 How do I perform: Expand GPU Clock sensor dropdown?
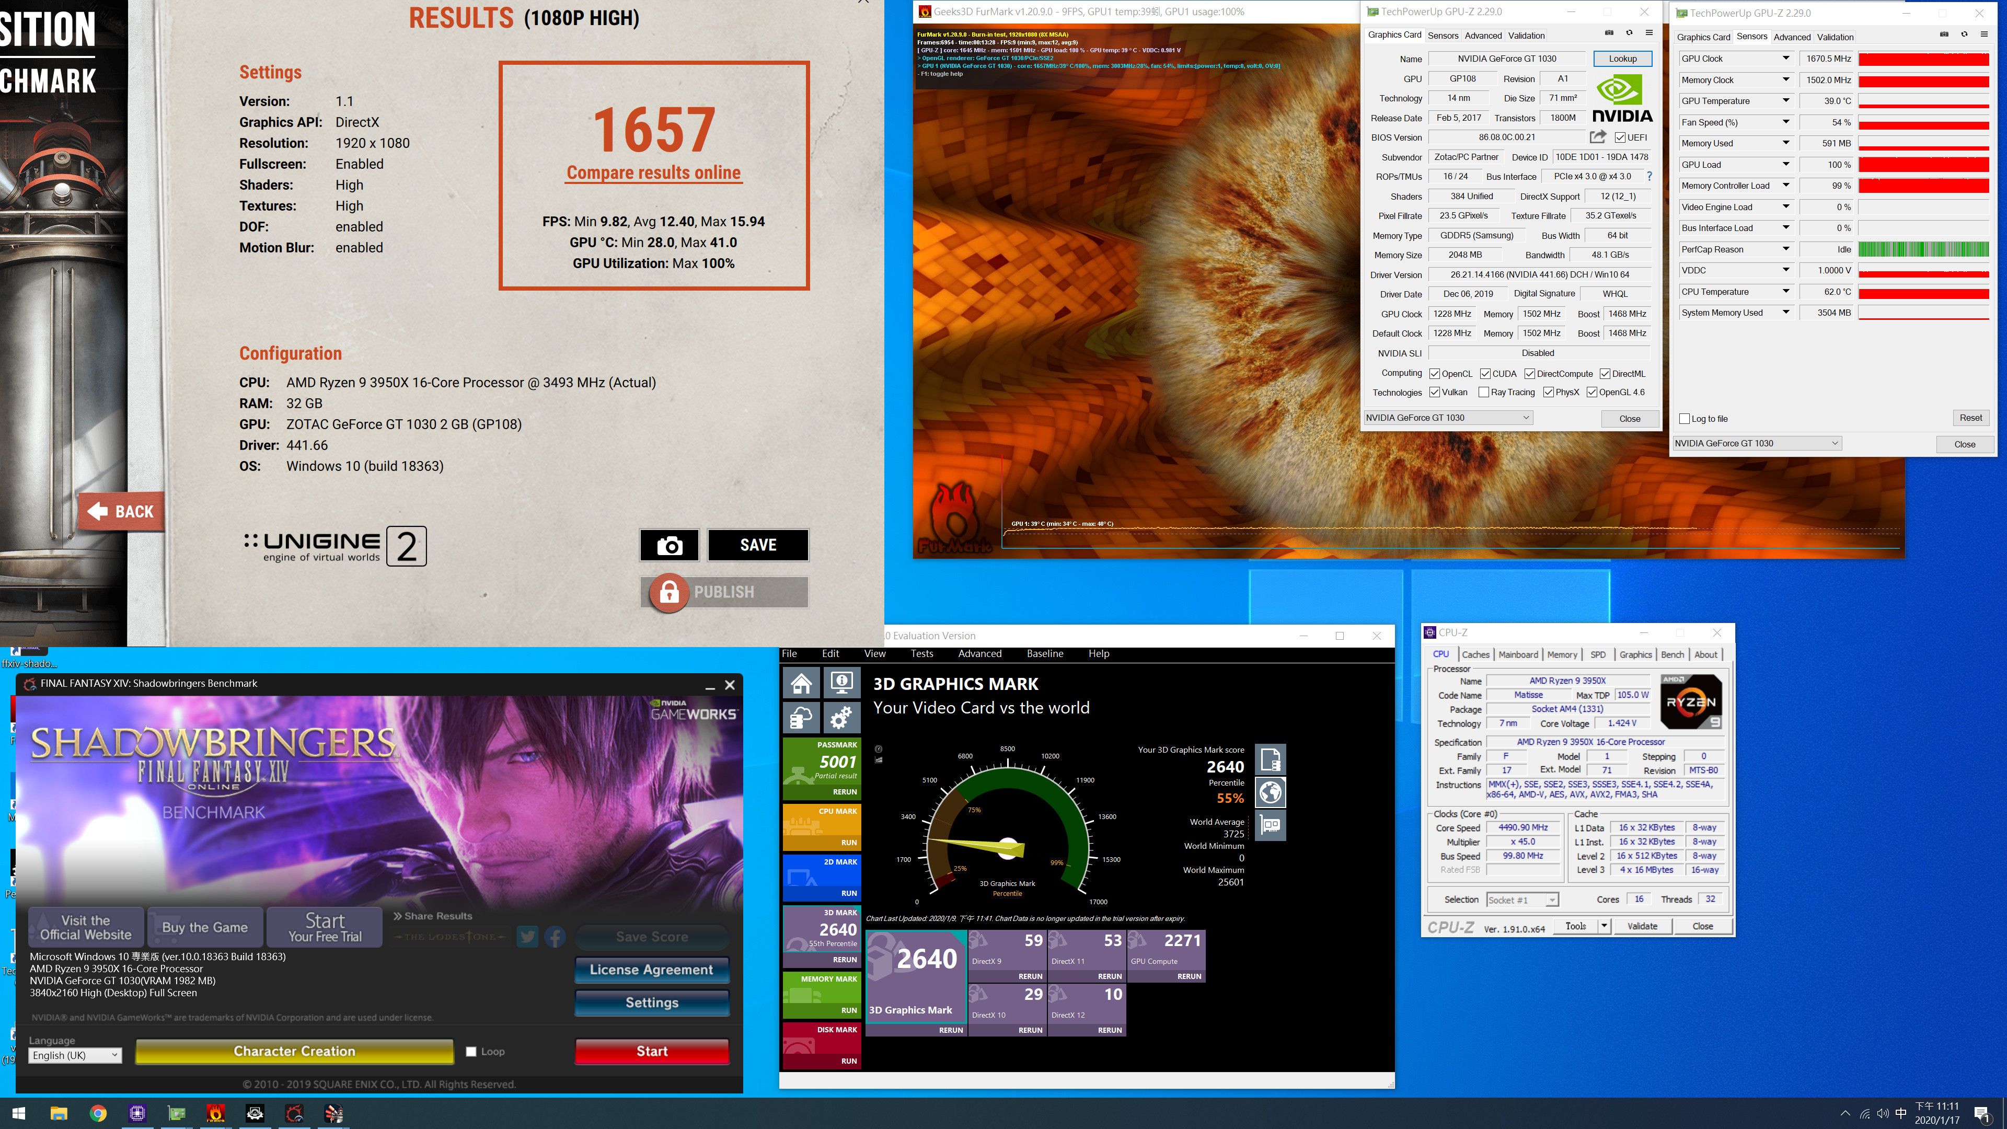[x=1786, y=59]
